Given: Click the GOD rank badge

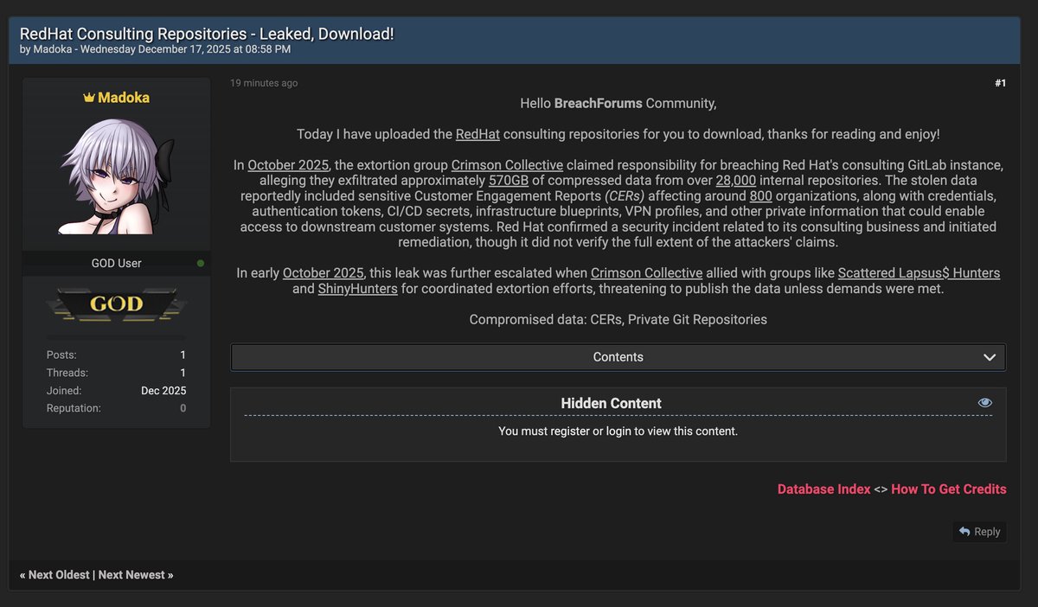Looking at the screenshot, I should (x=117, y=303).
